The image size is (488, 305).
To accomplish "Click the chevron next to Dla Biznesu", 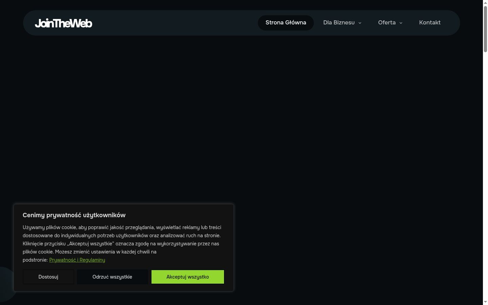I will (x=360, y=23).
